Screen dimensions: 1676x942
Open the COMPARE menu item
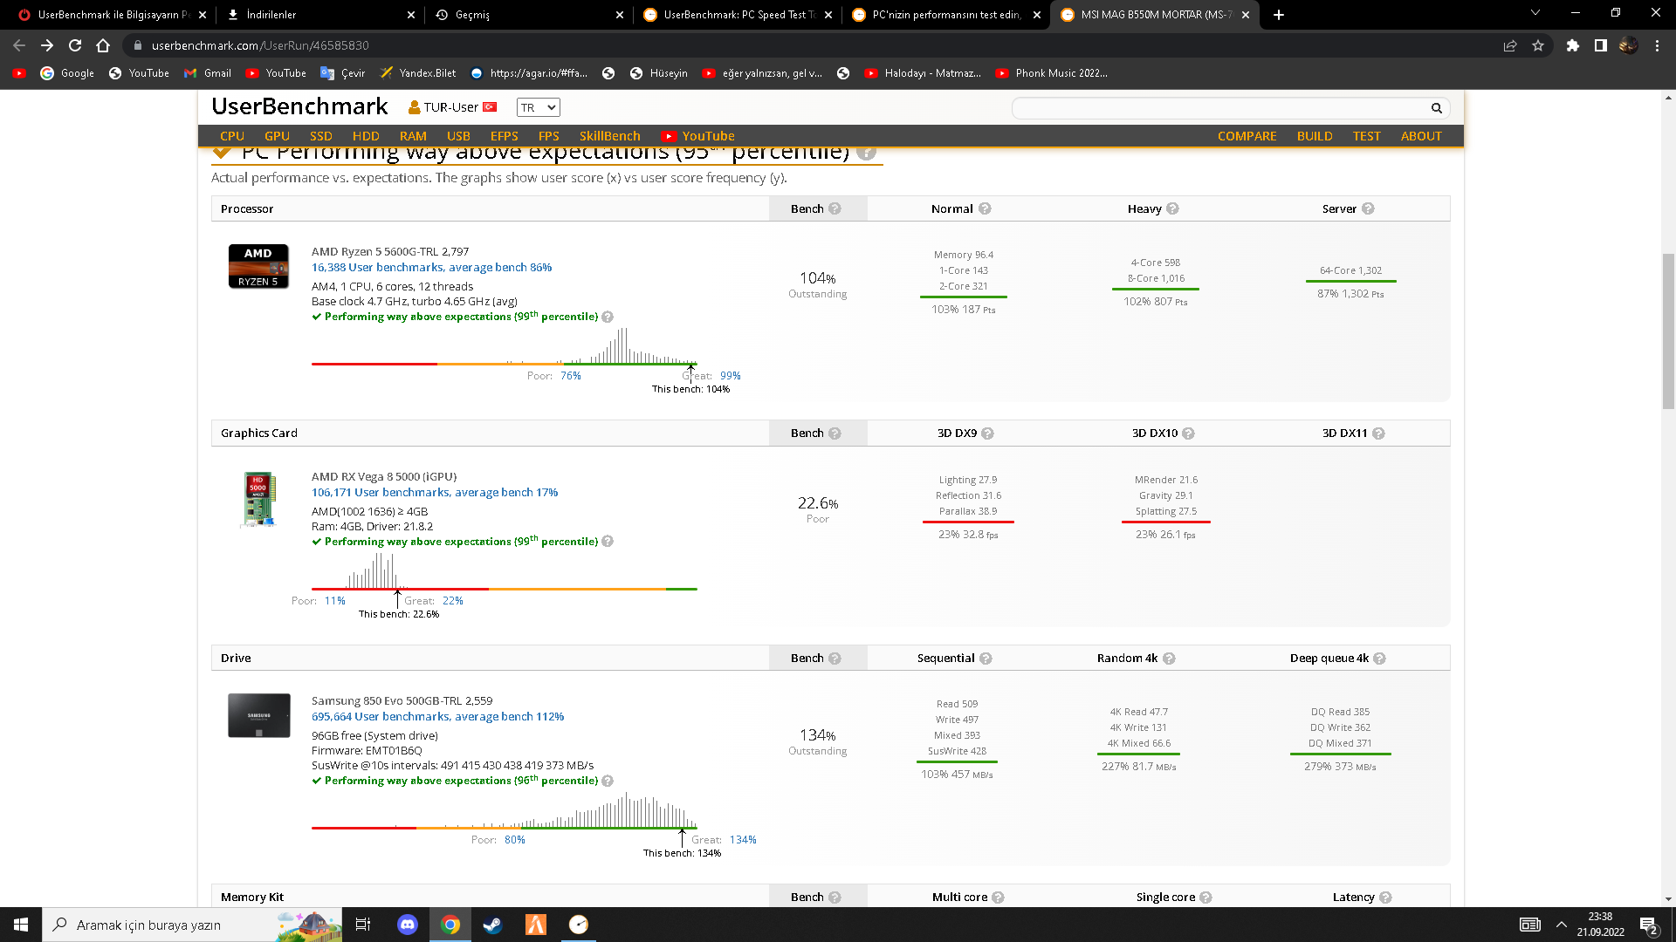click(x=1247, y=136)
